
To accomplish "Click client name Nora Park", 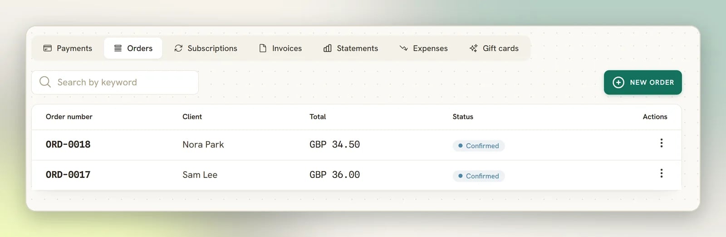I will [x=203, y=144].
